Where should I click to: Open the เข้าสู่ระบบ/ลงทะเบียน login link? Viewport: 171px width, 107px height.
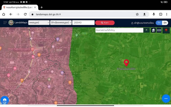[x=142, y=23]
